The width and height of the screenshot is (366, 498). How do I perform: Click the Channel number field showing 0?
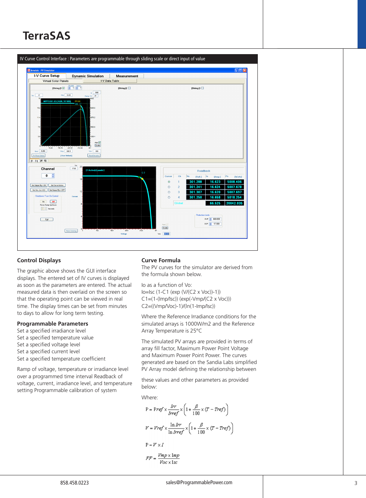point(46,175)
